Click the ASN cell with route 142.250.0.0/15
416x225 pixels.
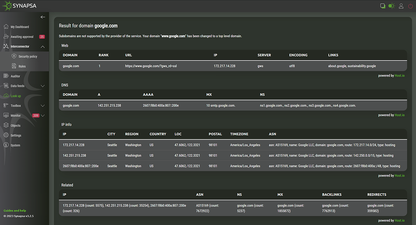[x=331, y=155]
